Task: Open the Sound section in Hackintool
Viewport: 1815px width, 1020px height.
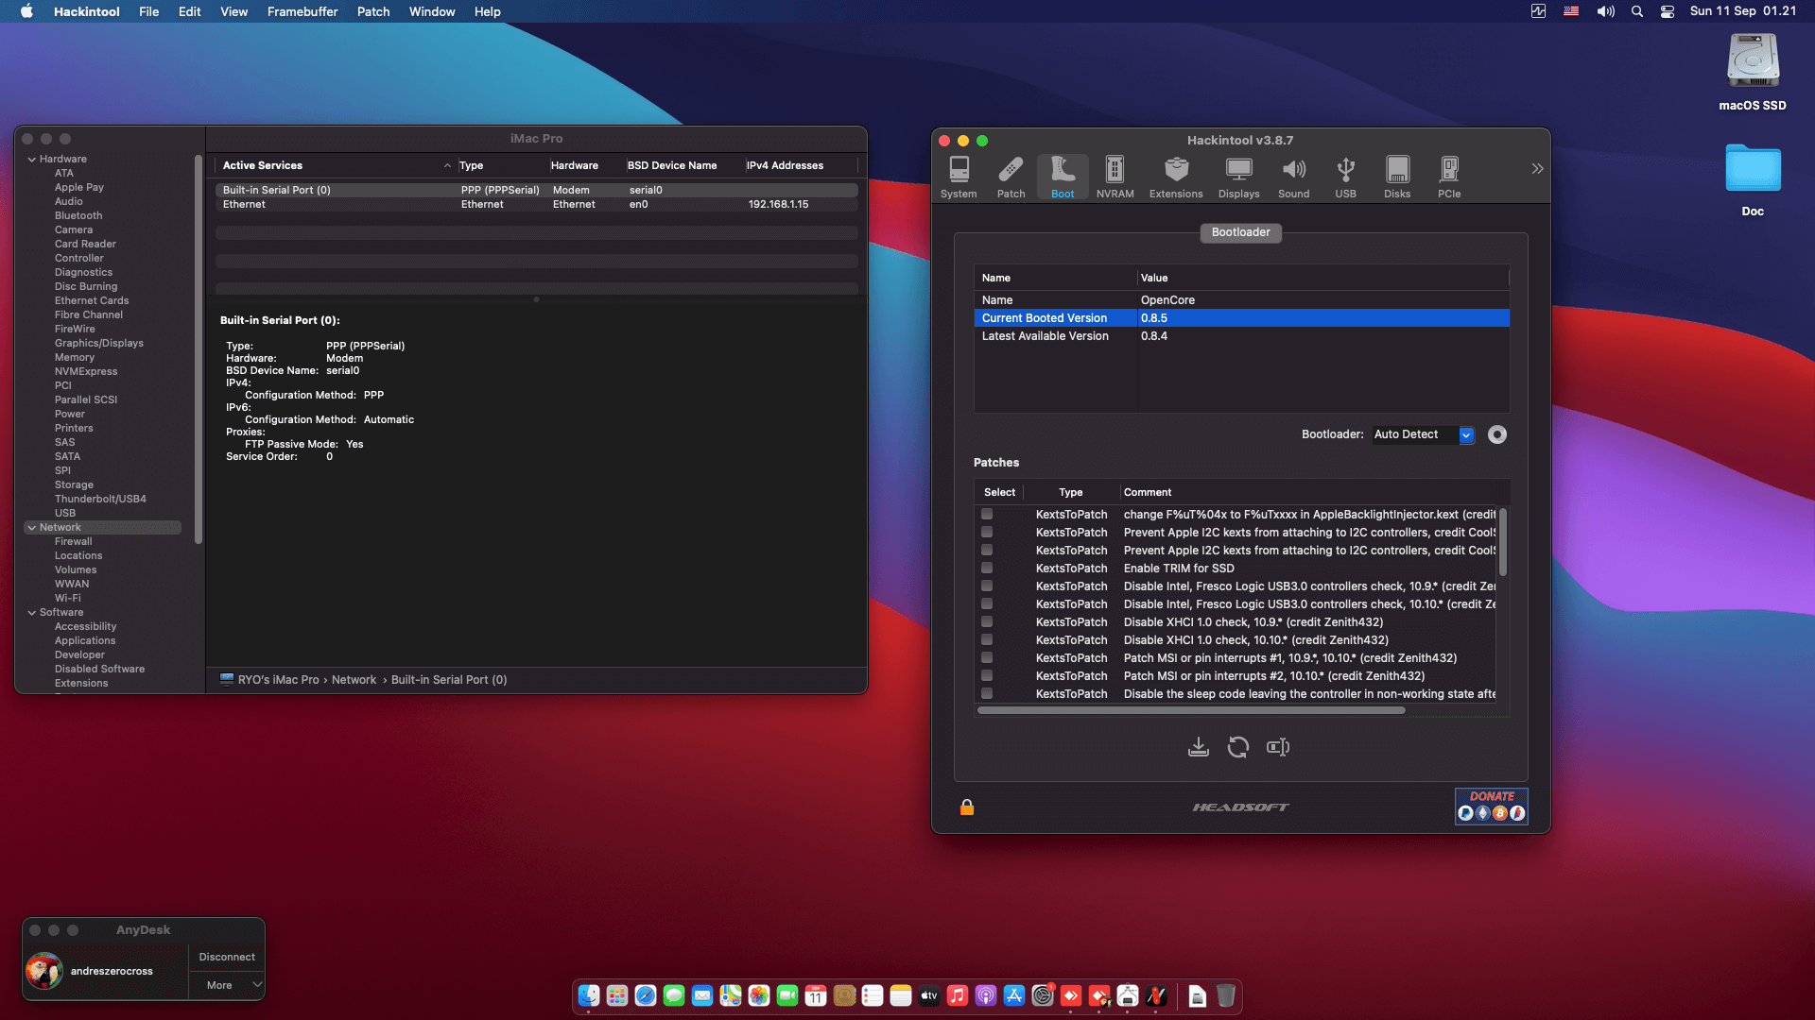Action: [1294, 177]
